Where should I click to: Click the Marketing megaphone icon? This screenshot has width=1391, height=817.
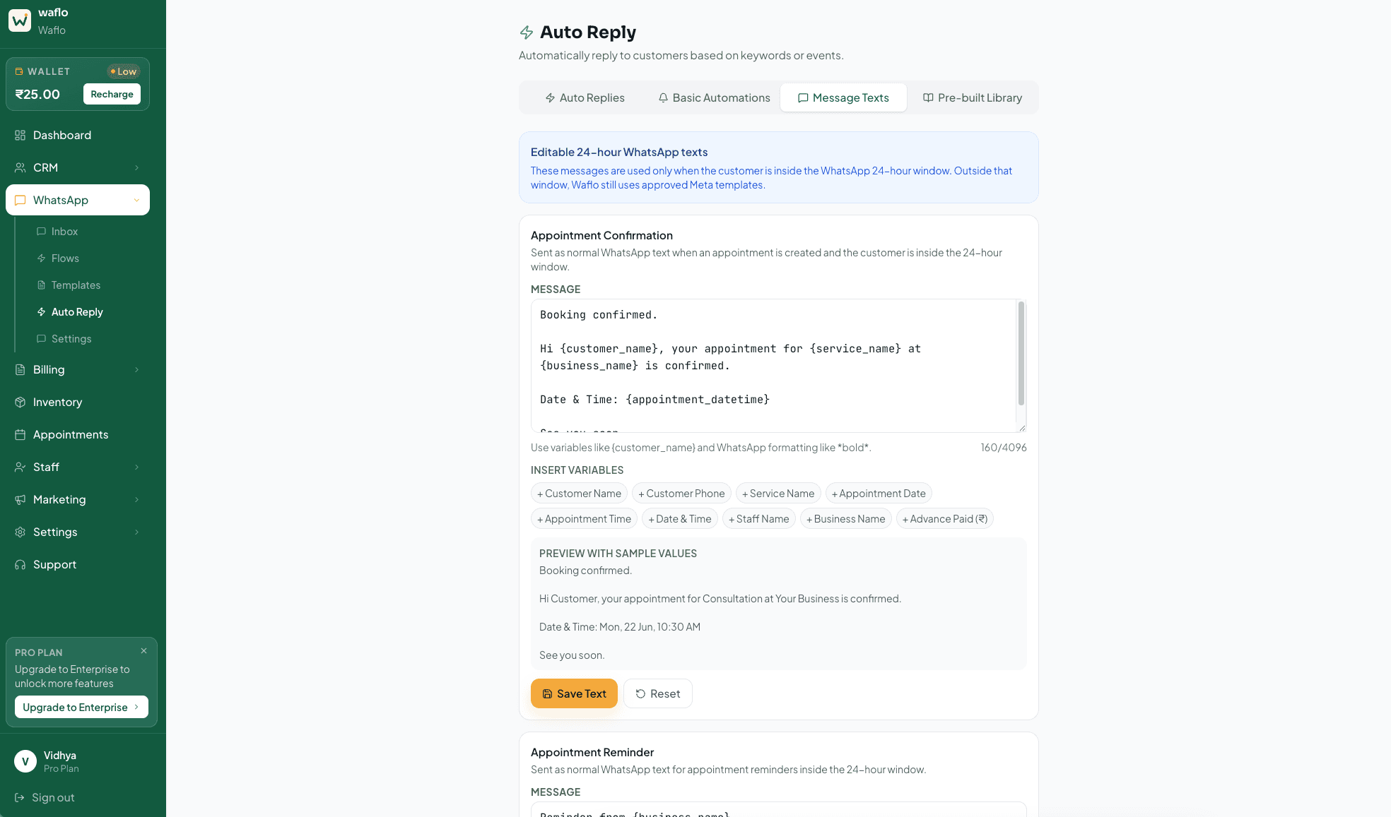tap(20, 499)
